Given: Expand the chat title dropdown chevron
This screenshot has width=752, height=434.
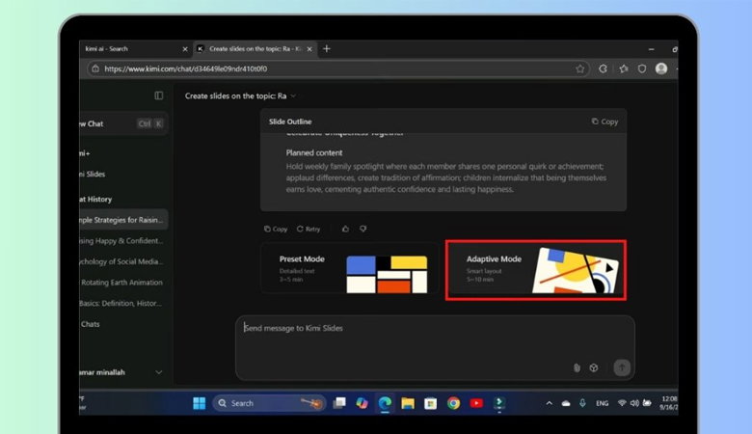Looking at the screenshot, I should (x=293, y=95).
